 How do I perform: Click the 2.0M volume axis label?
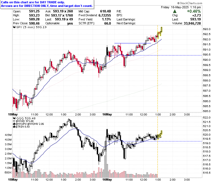[8, 158]
